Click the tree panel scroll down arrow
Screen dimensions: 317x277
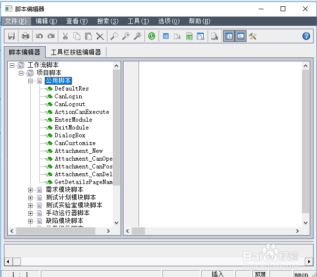pyautogui.click(x=116, y=223)
